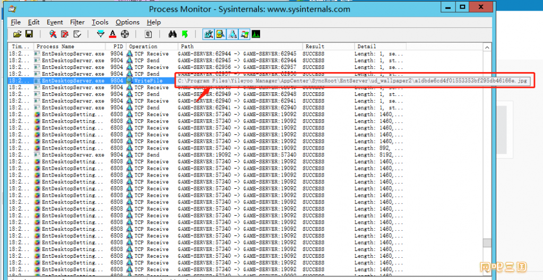Open the Event menu
The width and height of the screenshot is (543, 280).
(55, 22)
